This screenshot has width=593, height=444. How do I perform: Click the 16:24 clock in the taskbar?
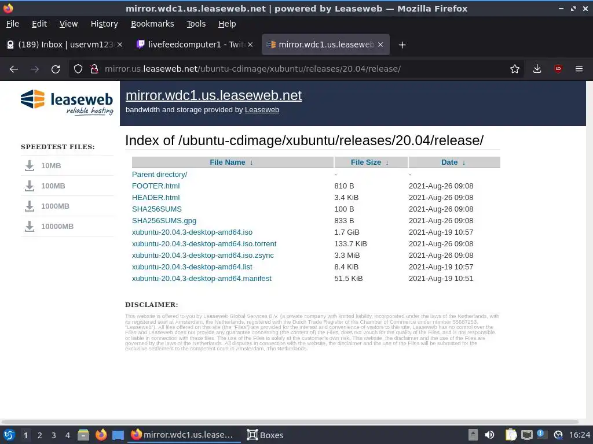click(579, 435)
